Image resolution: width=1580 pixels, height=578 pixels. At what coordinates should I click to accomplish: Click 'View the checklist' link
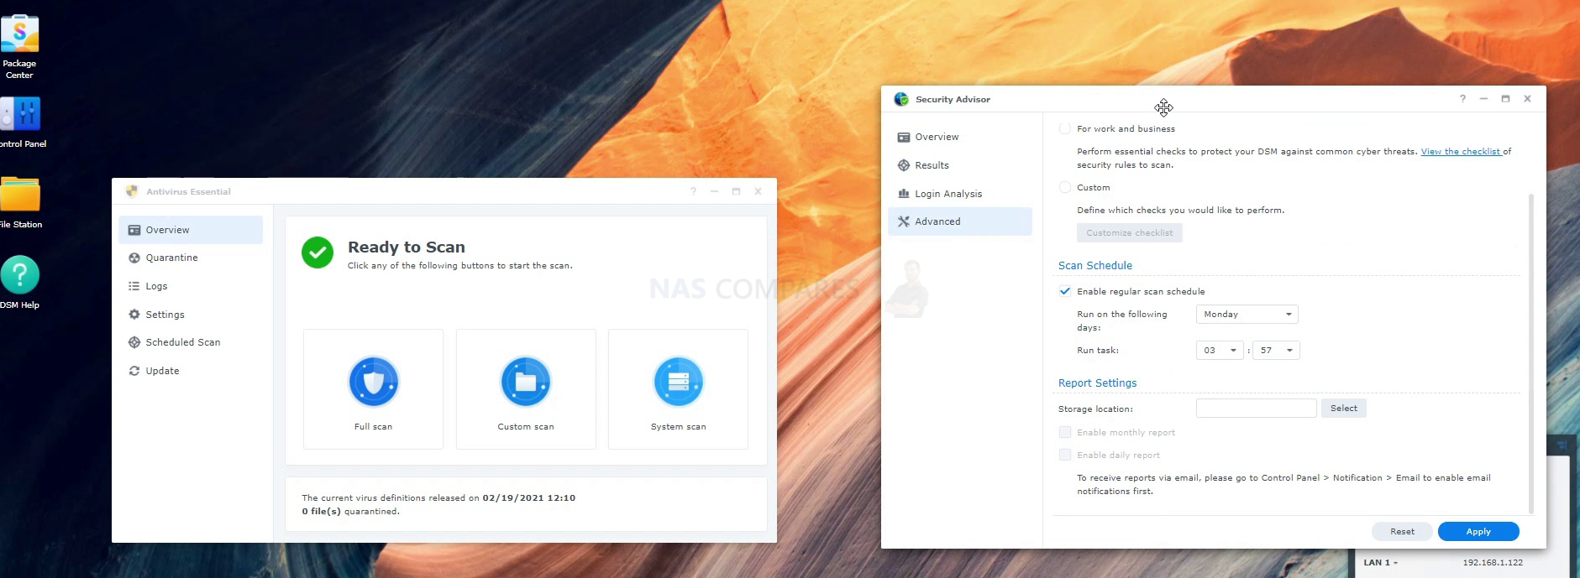[x=1461, y=152]
